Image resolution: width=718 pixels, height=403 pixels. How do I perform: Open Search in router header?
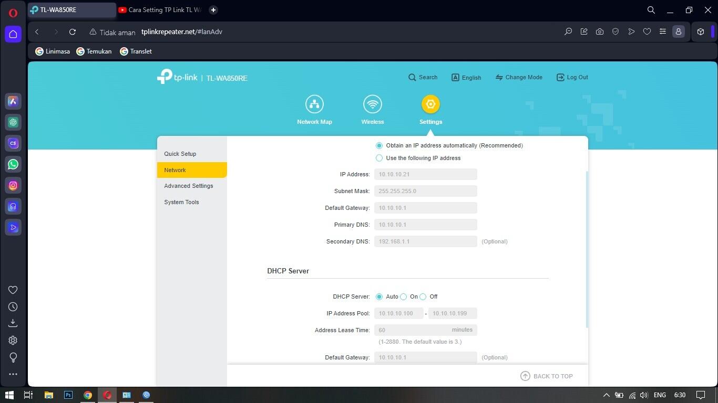(x=423, y=77)
